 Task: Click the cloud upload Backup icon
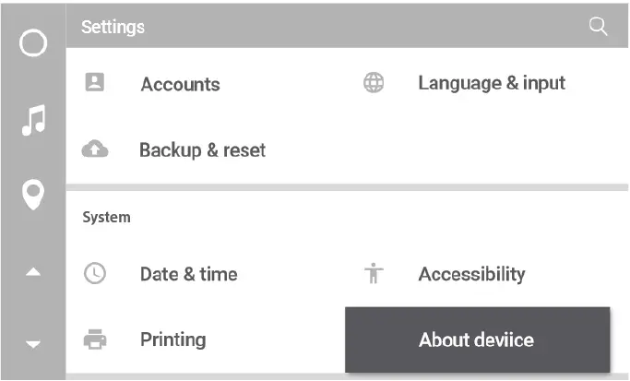95,149
